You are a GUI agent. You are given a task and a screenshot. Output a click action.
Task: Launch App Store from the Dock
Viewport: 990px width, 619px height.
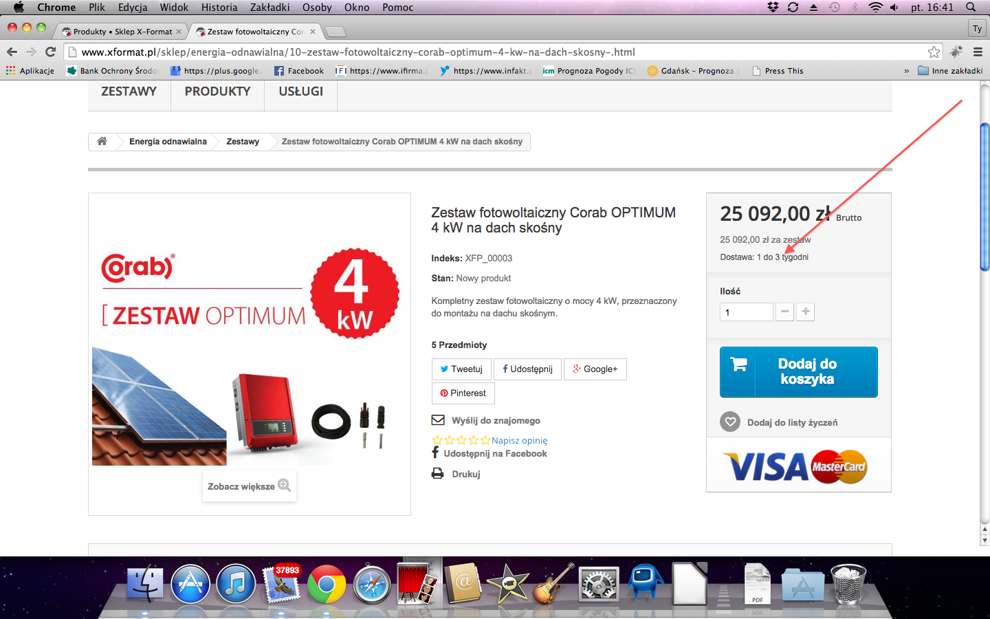[190, 584]
